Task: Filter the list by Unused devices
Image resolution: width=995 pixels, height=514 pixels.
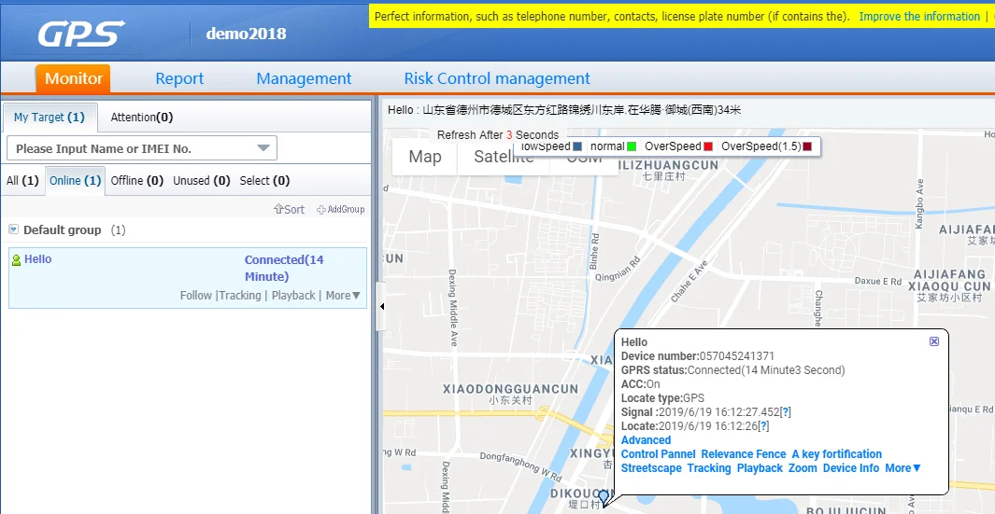Action: tap(202, 181)
